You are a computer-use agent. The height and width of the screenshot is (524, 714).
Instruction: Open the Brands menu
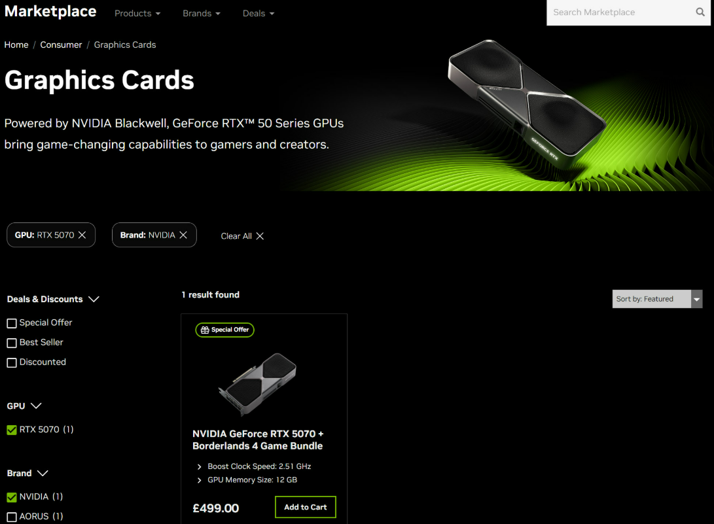coord(202,13)
